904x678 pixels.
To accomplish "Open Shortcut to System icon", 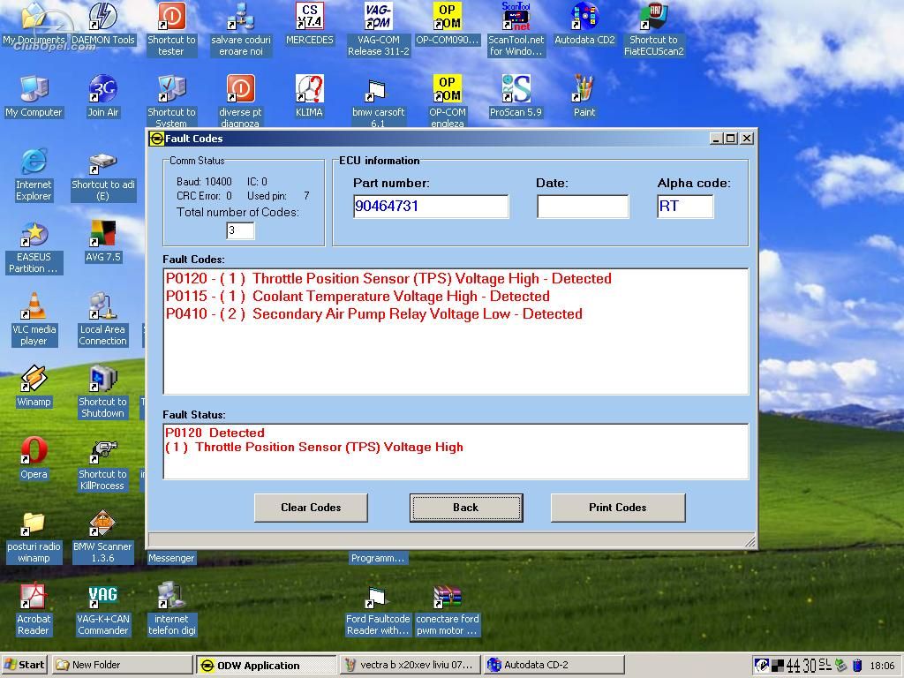I will point(171,102).
